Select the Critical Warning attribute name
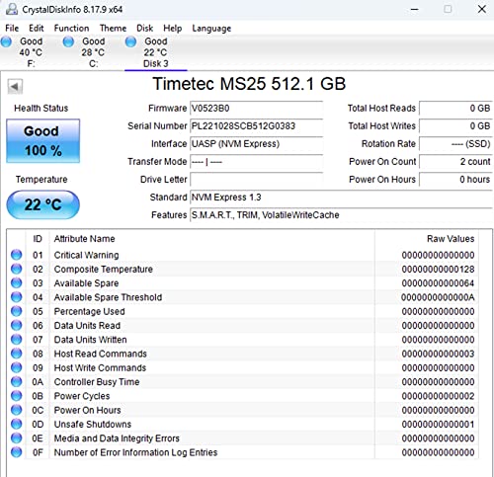Screen dimensions: 494x477 click(86, 255)
